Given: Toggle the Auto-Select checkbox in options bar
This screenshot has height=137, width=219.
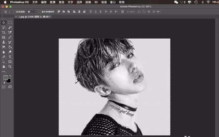Looking at the screenshot, I should coord(14,12).
